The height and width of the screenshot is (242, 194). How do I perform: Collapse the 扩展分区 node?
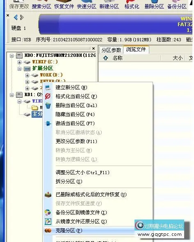(x=19, y=69)
